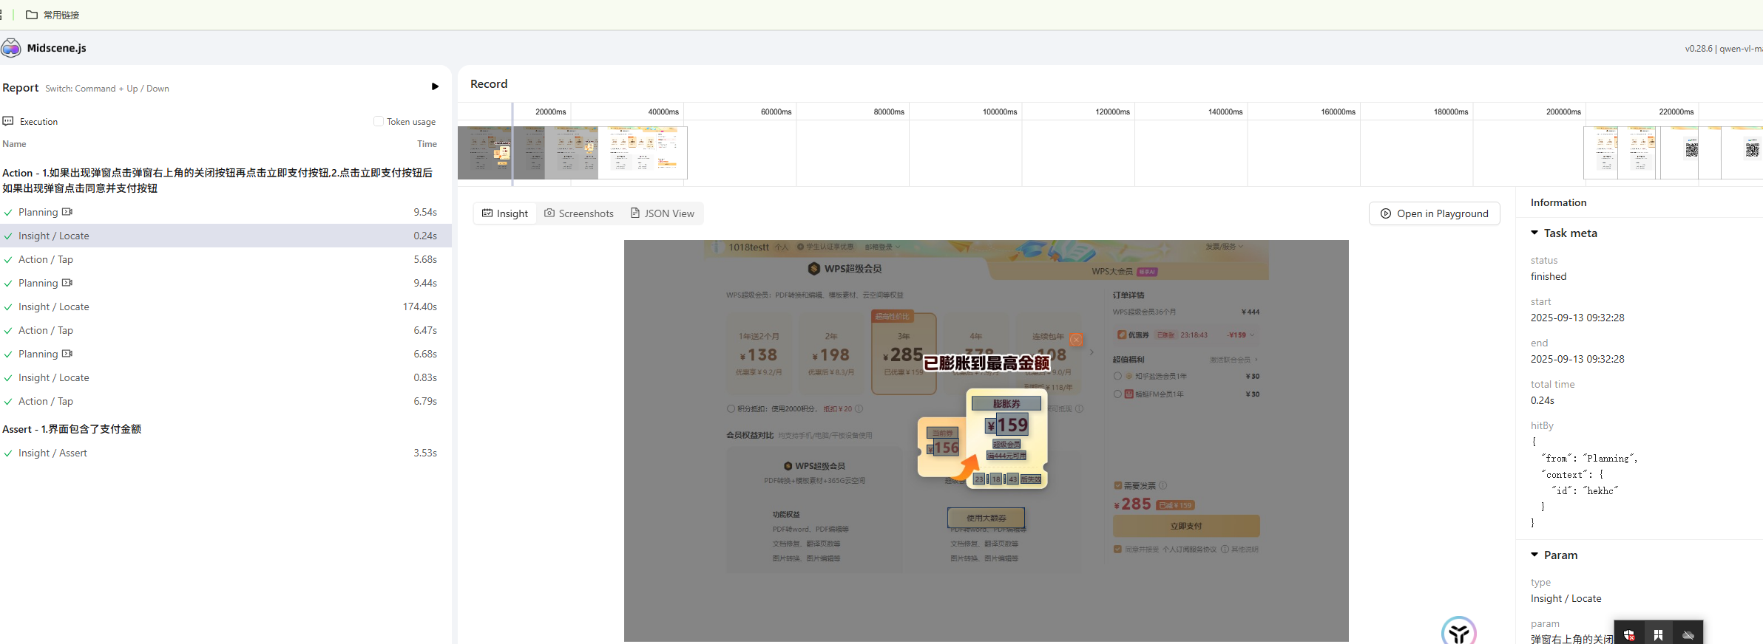The image size is (1763, 644).
Task: Select the 3年 ¥285 plan card
Action: pyautogui.click(x=904, y=354)
